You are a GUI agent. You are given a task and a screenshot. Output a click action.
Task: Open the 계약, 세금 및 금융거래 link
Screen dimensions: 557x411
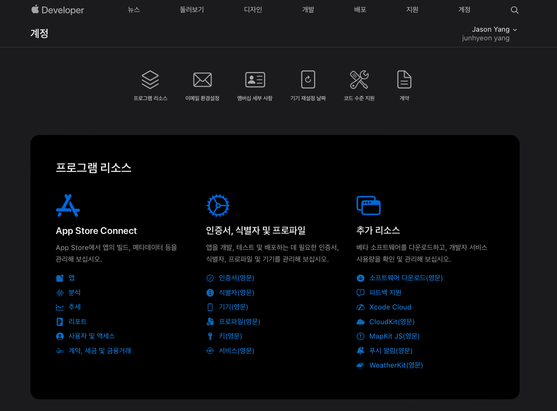[100, 351]
